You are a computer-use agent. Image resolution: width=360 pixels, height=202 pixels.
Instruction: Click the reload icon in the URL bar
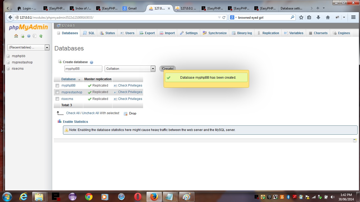pos(224,18)
